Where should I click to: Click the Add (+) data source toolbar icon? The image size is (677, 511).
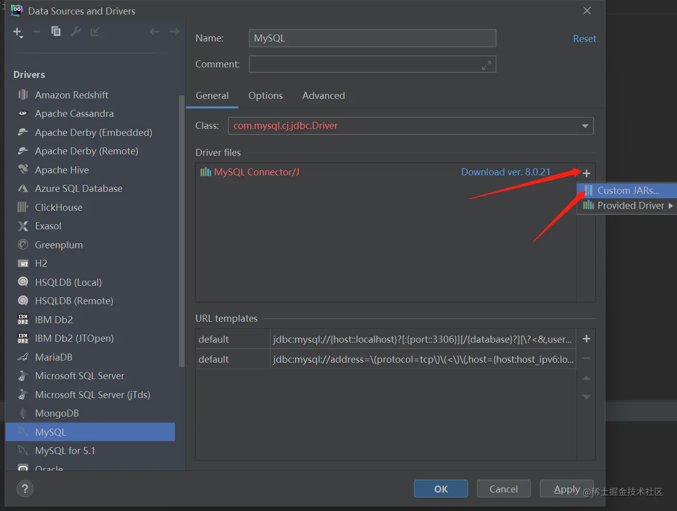(x=17, y=32)
